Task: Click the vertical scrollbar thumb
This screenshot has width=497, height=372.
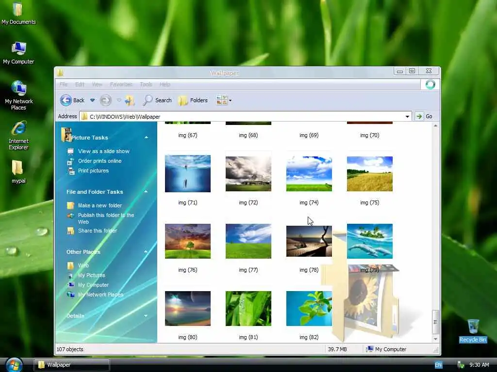Action: click(x=435, y=322)
